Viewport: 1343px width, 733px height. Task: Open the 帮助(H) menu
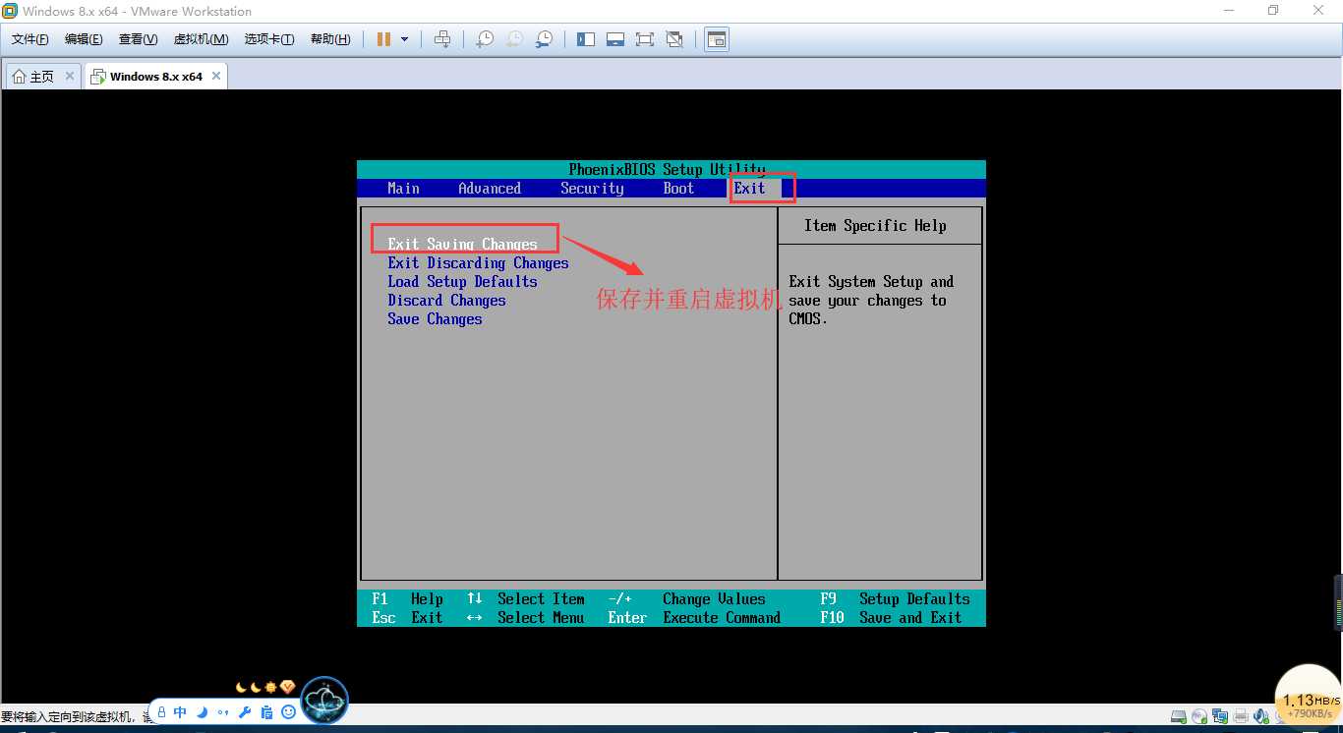click(x=330, y=39)
